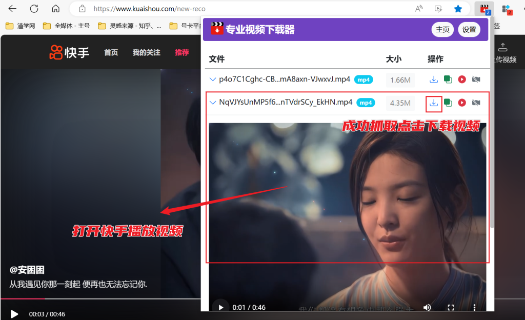This screenshot has width=525, height=320.
Task: Enter fullscreen in the Kuaishou video player
Action: click(451, 307)
